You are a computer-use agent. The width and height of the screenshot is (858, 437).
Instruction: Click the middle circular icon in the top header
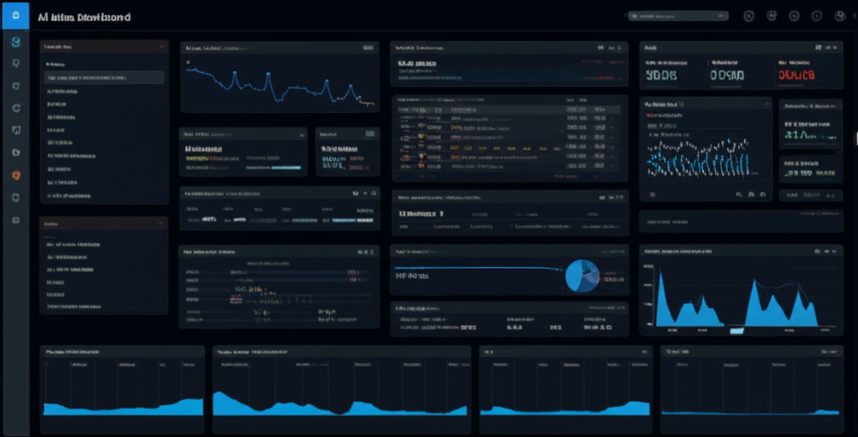793,16
